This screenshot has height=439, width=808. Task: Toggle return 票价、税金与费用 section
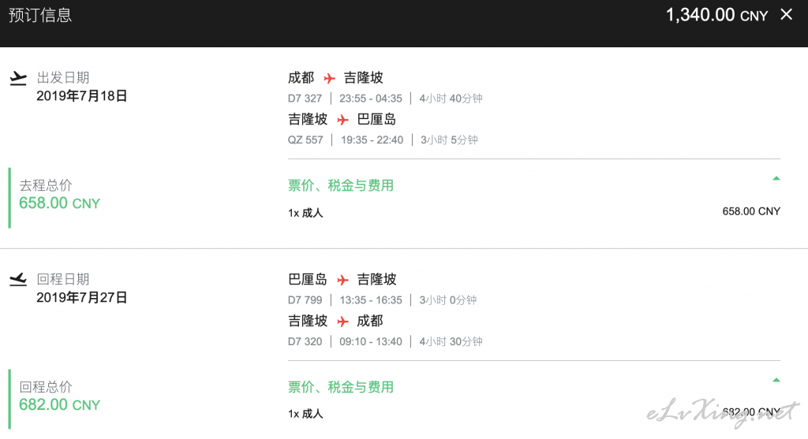click(x=341, y=387)
